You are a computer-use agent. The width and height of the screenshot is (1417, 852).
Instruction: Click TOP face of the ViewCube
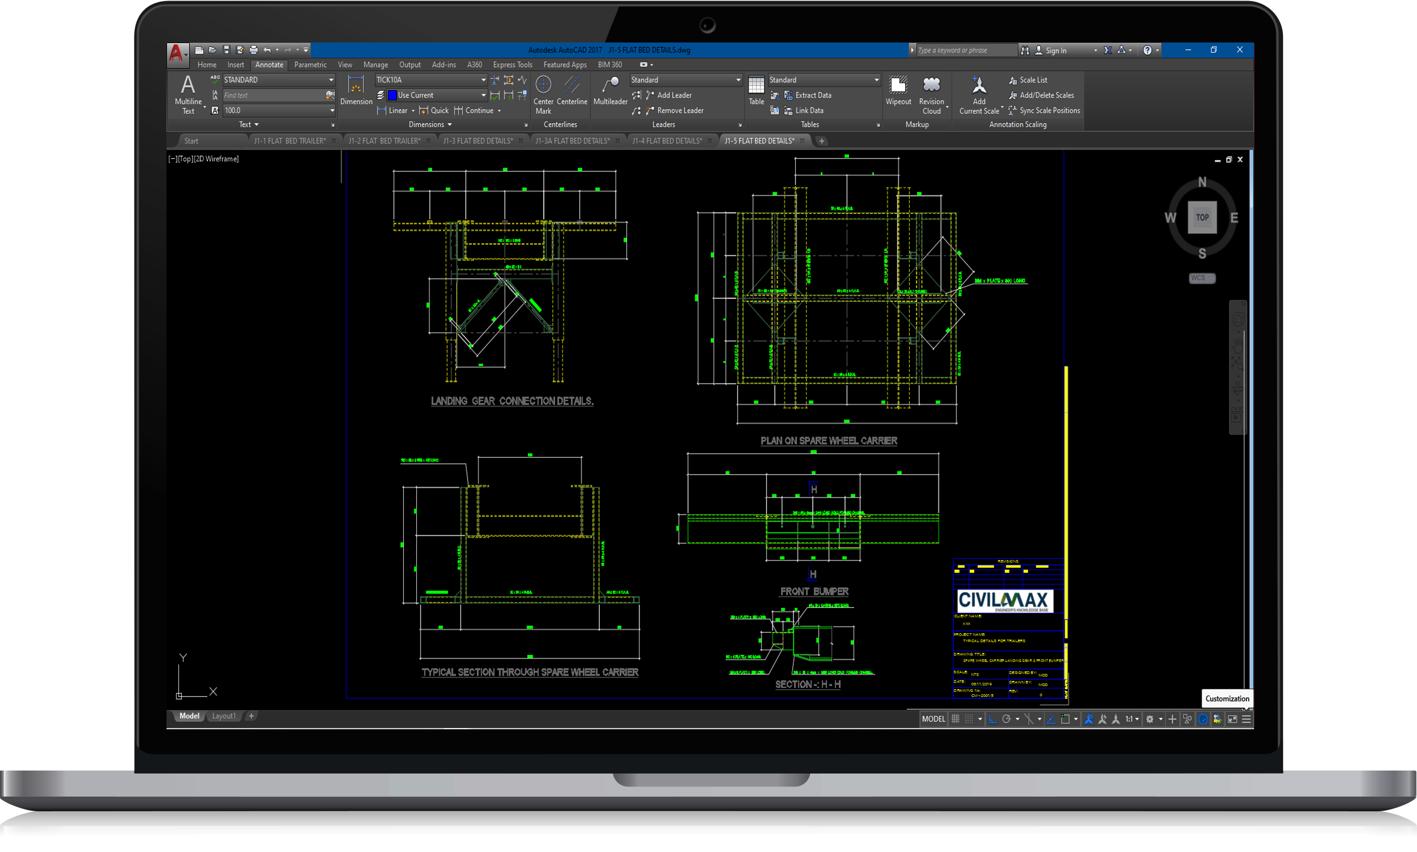[x=1202, y=217]
